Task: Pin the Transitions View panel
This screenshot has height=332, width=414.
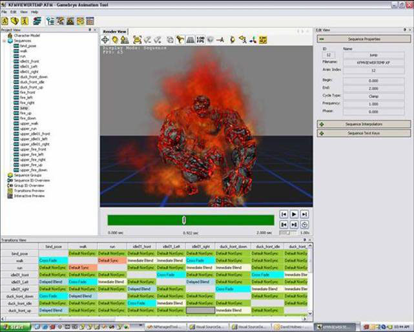Action: (304, 240)
